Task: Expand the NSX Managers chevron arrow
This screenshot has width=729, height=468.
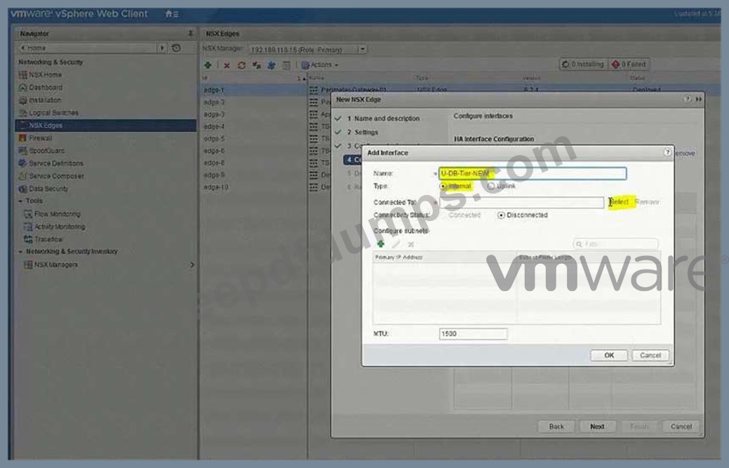Action: pyautogui.click(x=192, y=265)
